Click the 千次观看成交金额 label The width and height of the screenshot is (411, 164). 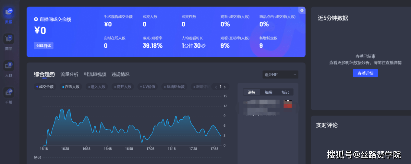118,17
